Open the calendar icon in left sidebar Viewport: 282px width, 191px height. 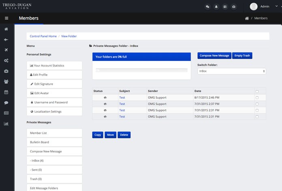coord(6,92)
